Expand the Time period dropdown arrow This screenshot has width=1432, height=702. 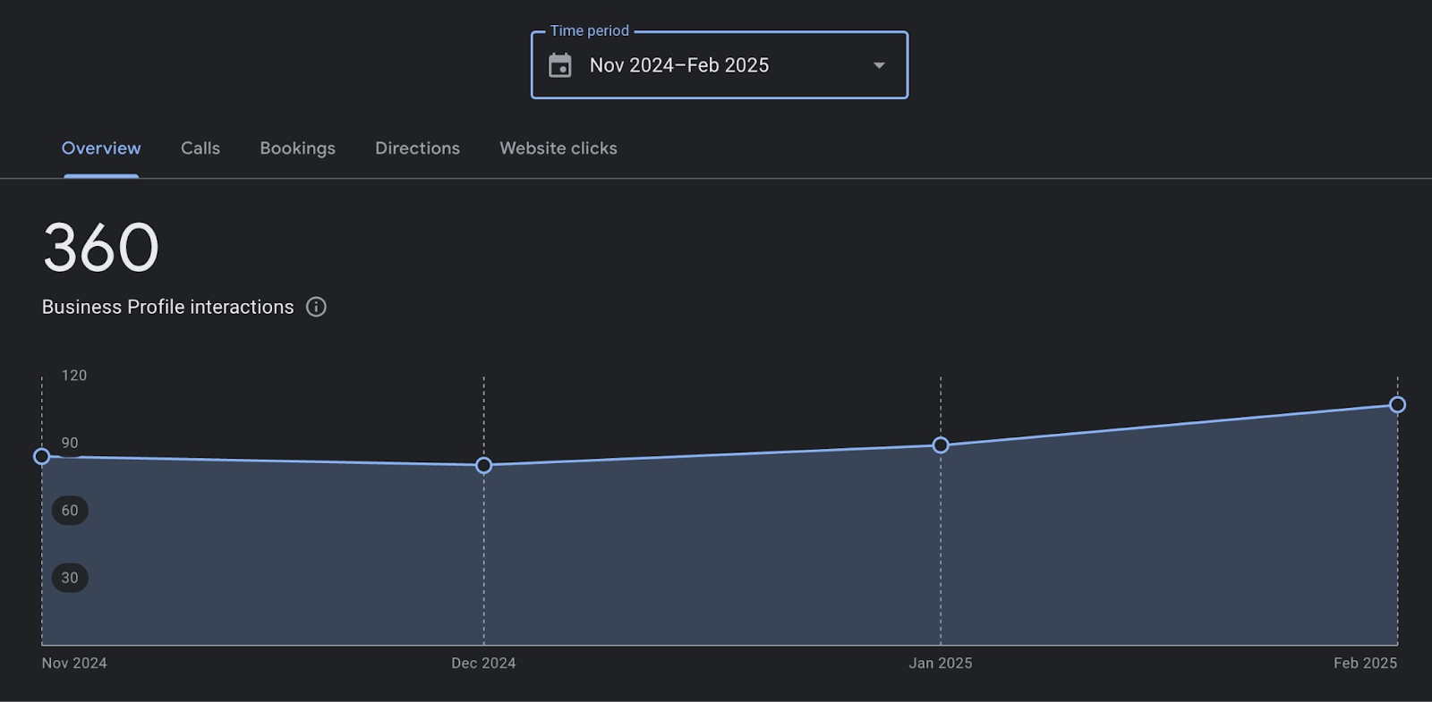click(x=879, y=65)
